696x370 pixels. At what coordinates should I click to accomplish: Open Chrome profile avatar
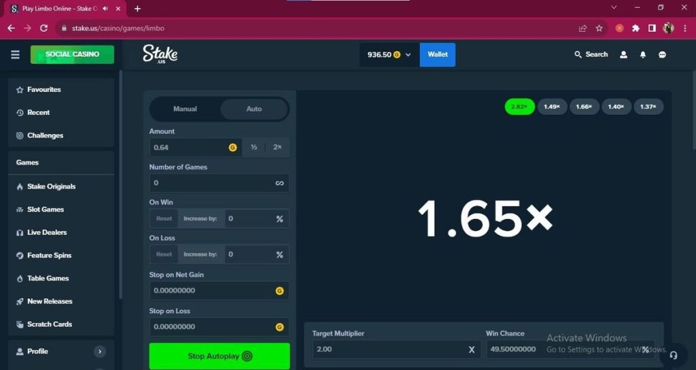point(668,28)
